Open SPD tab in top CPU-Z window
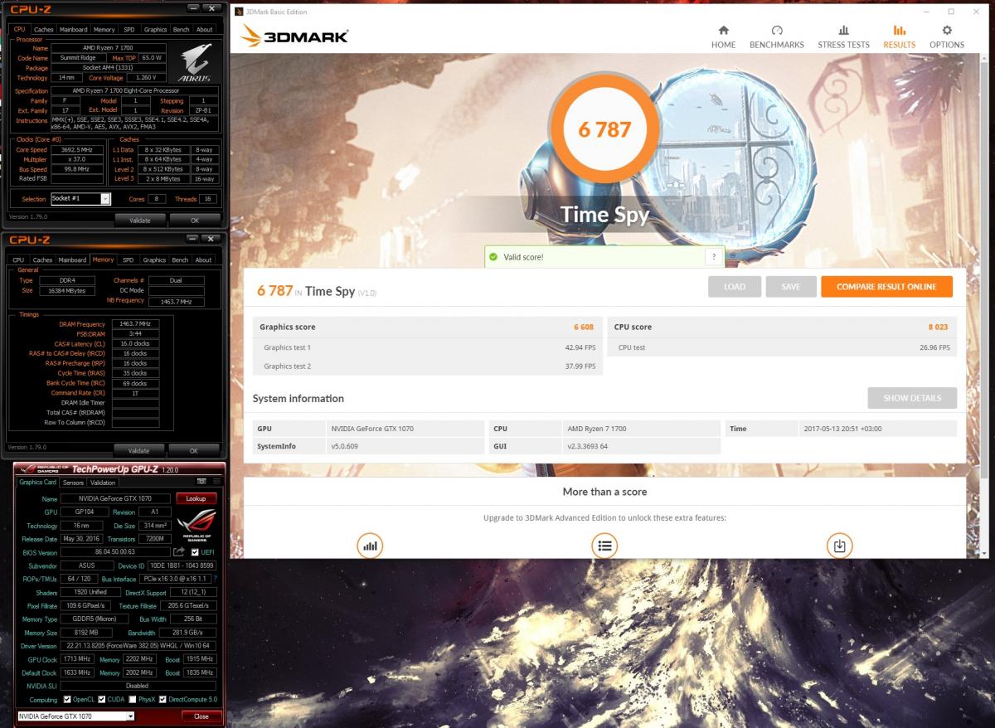The height and width of the screenshot is (728, 995). click(x=130, y=29)
